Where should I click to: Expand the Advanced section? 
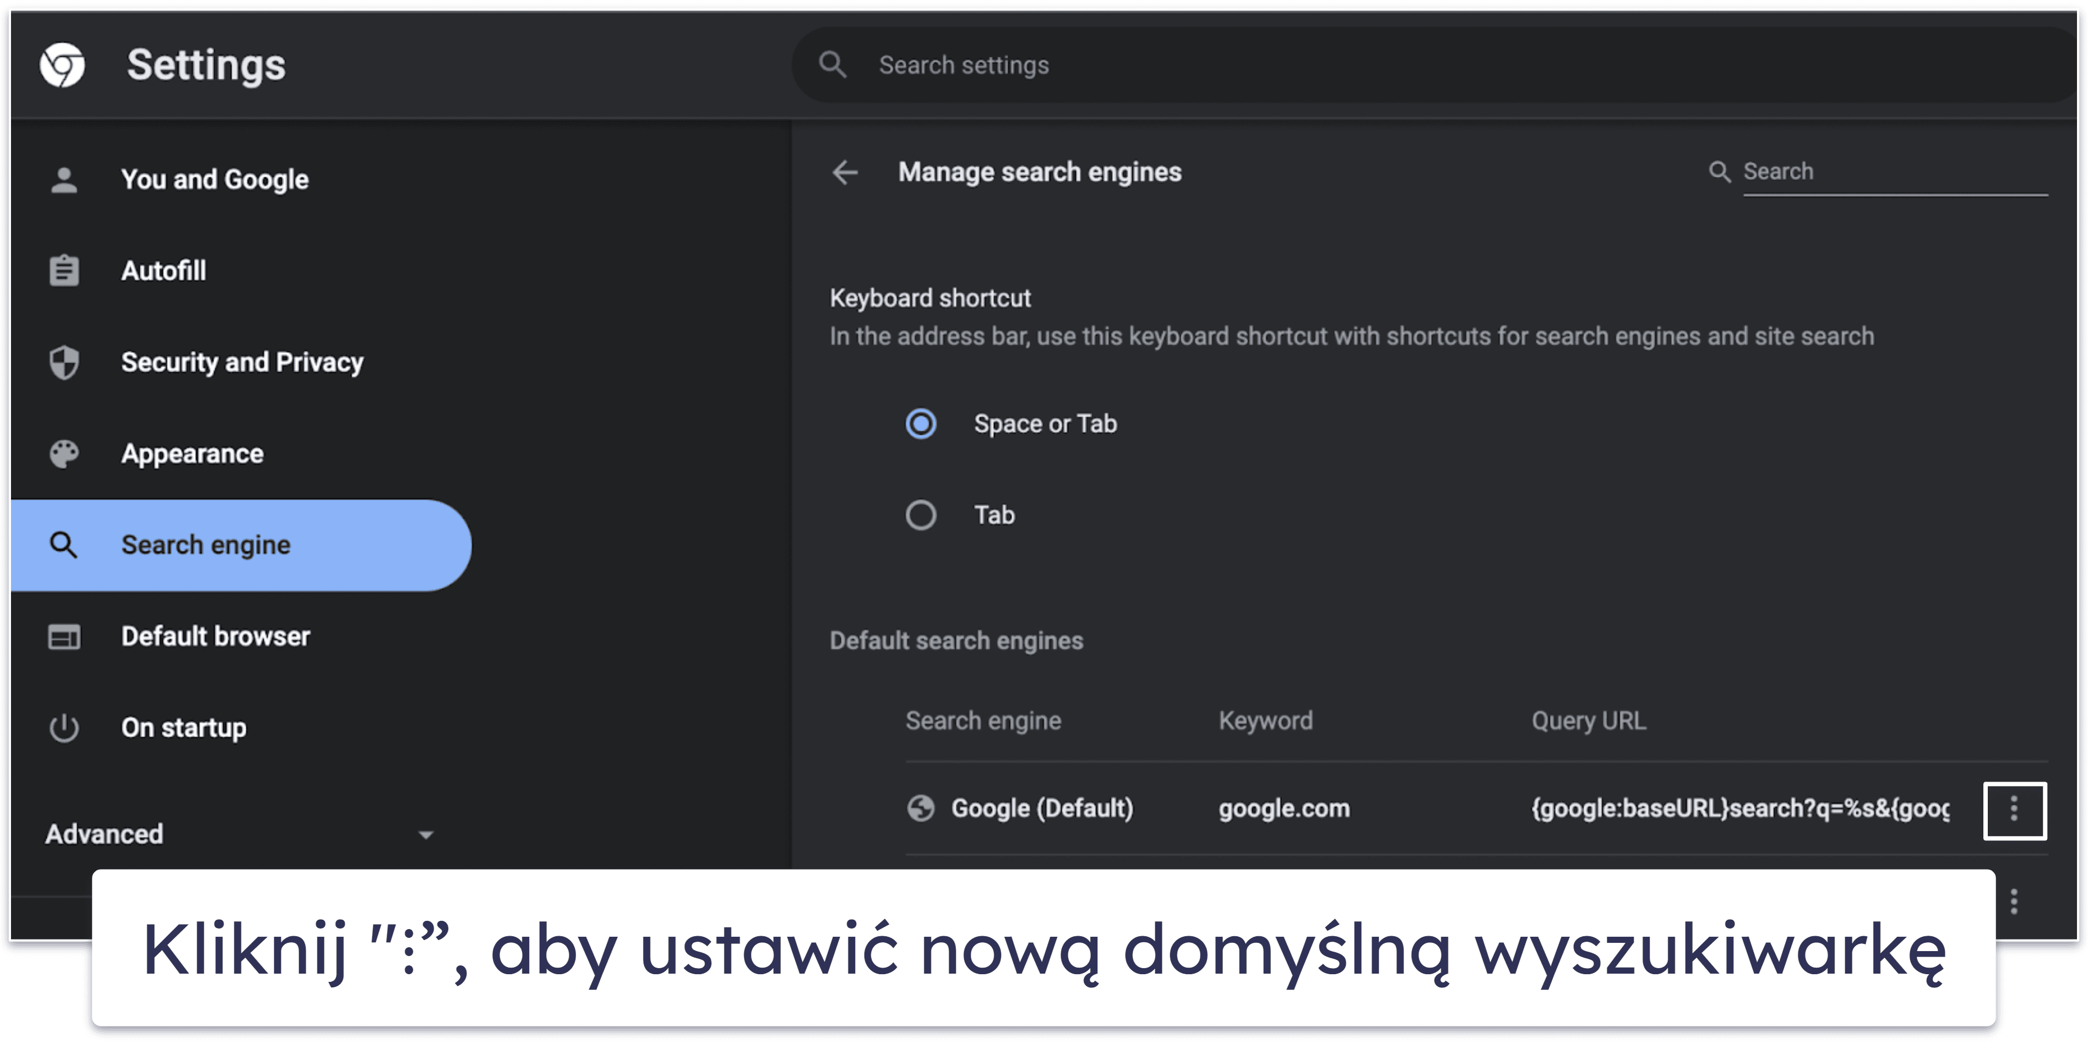tap(242, 834)
